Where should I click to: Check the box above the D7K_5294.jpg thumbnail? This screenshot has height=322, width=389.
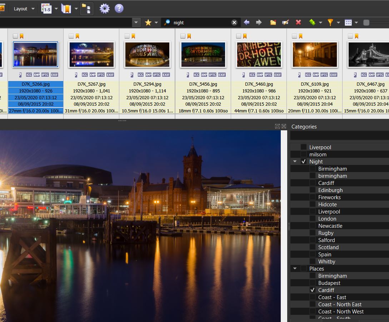pyautogui.click(x=127, y=36)
